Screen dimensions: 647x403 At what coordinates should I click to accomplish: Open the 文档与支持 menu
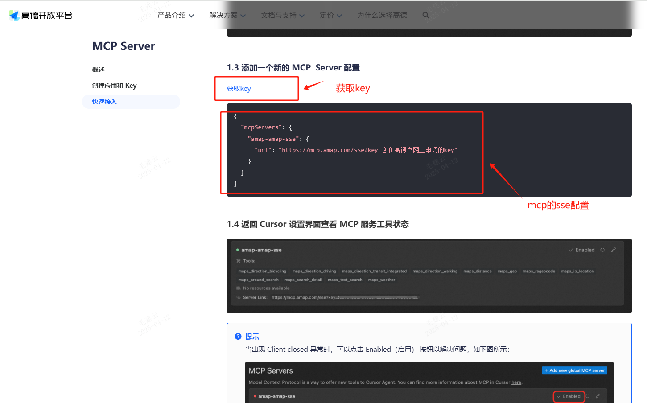(x=279, y=15)
